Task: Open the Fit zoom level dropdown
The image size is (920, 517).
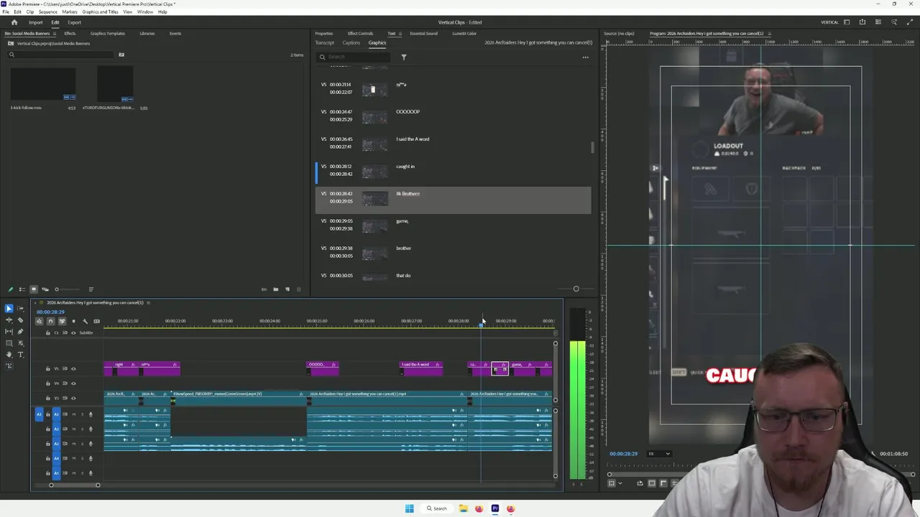Action: point(659,454)
